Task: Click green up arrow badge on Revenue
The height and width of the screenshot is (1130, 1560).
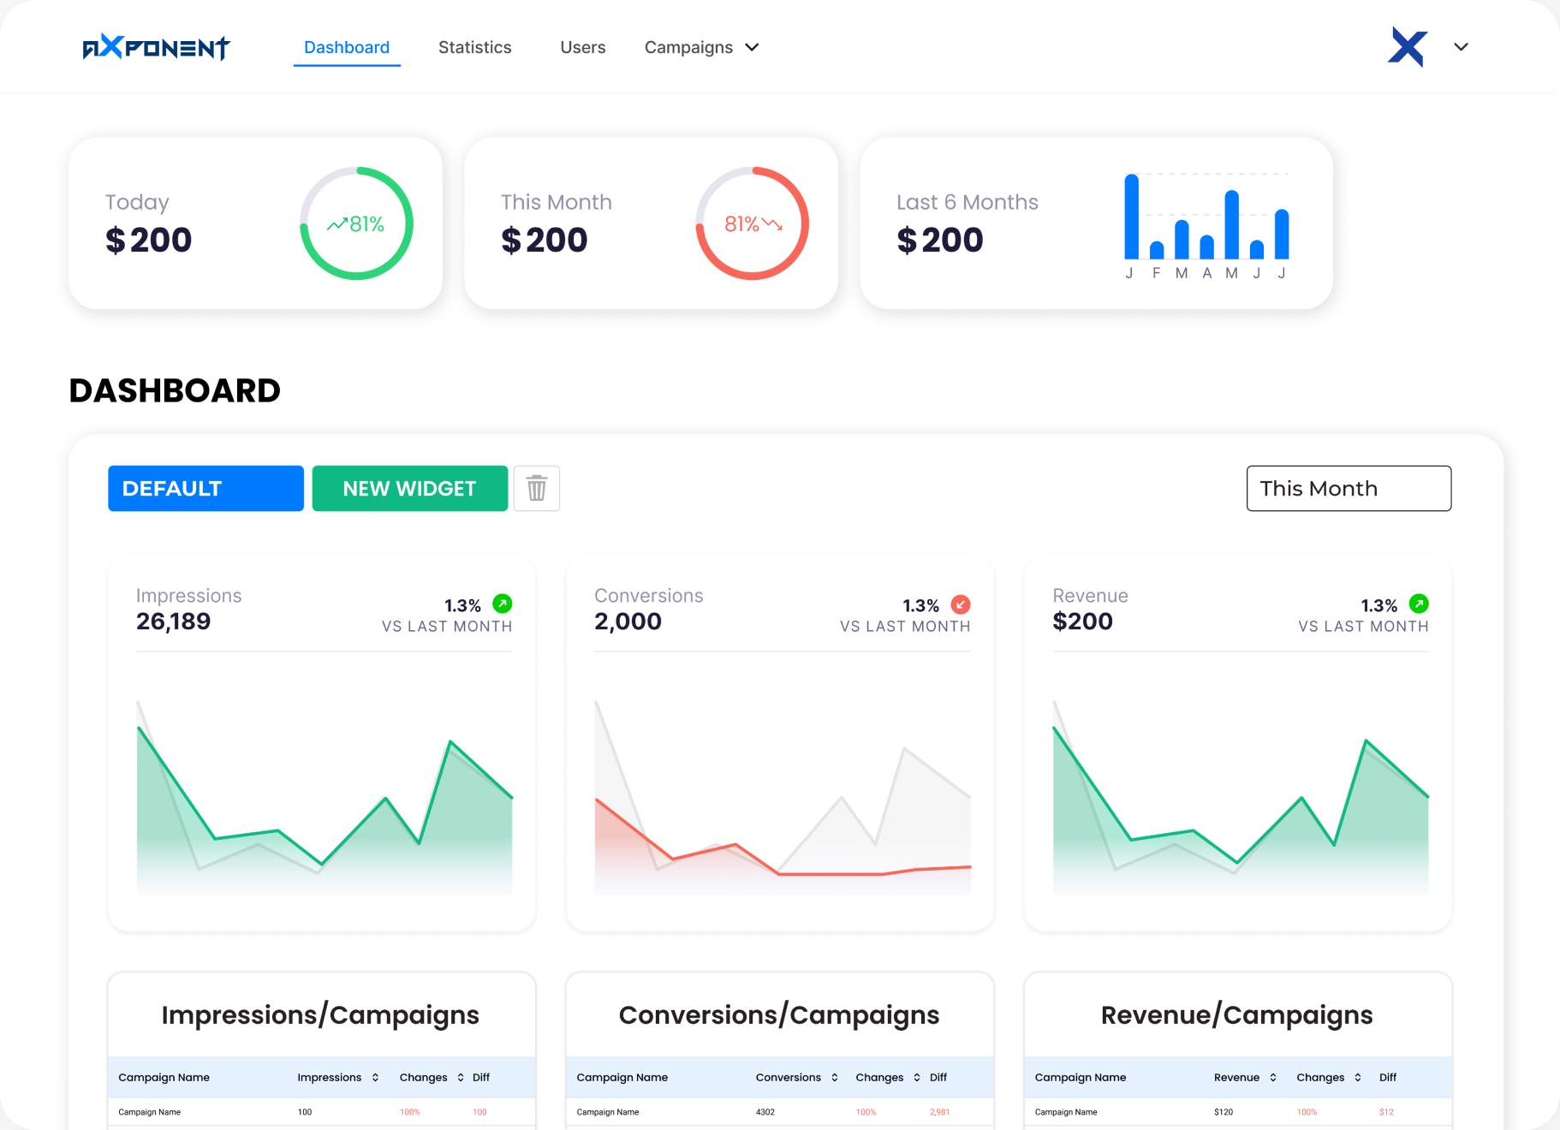Action: (x=1419, y=604)
